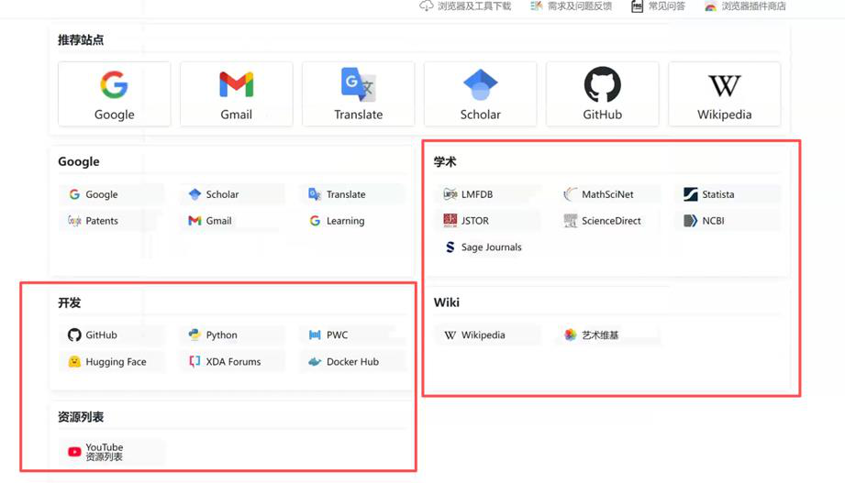Click the Translate link in Google section
The image size is (845, 483).
352,194
